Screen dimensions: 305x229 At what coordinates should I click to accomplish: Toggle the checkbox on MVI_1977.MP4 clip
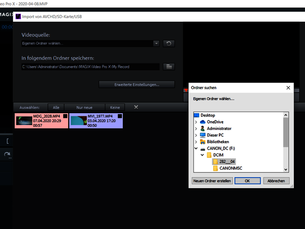point(120,116)
